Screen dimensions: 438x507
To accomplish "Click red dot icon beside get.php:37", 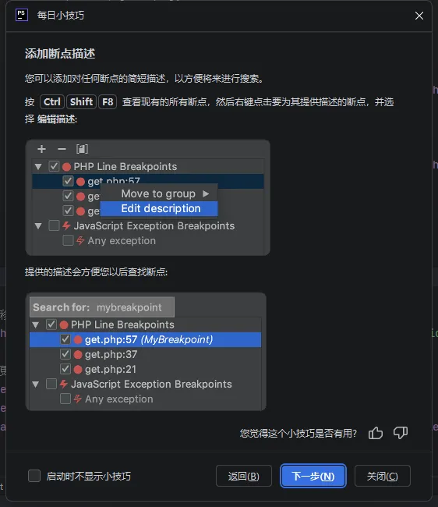I will click(x=78, y=355).
